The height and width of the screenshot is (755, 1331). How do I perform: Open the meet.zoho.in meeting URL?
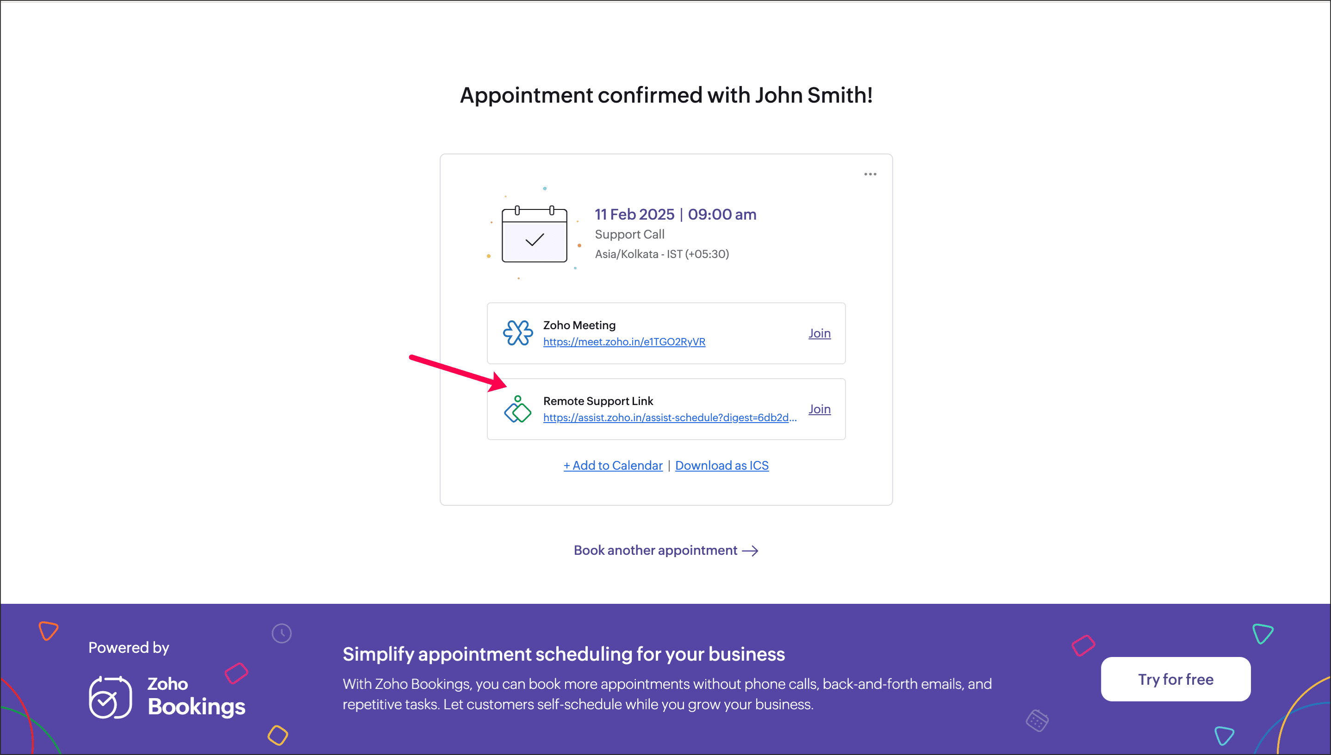click(624, 342)
